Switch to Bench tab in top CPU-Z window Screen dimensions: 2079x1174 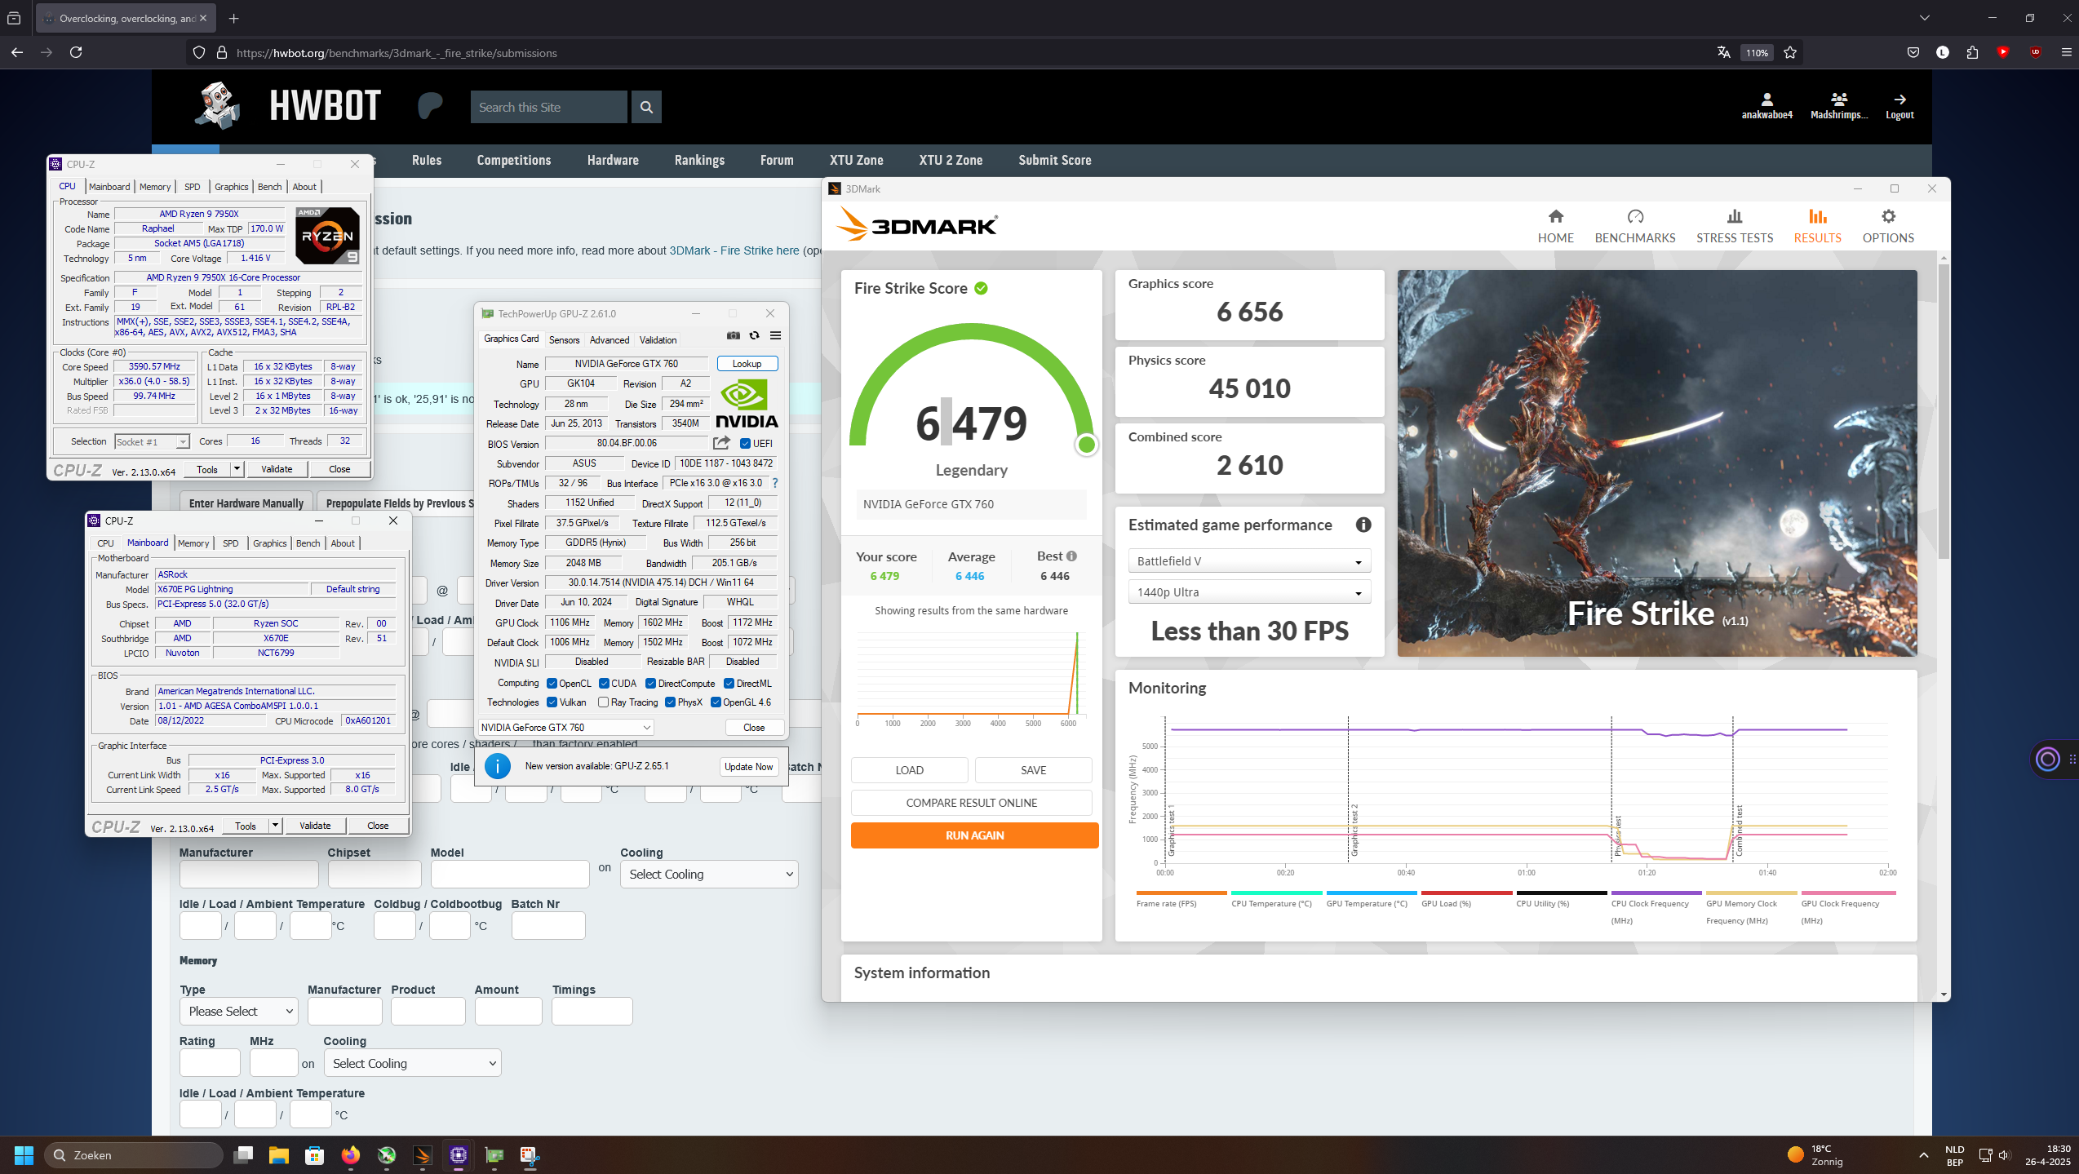click(269, 187)
